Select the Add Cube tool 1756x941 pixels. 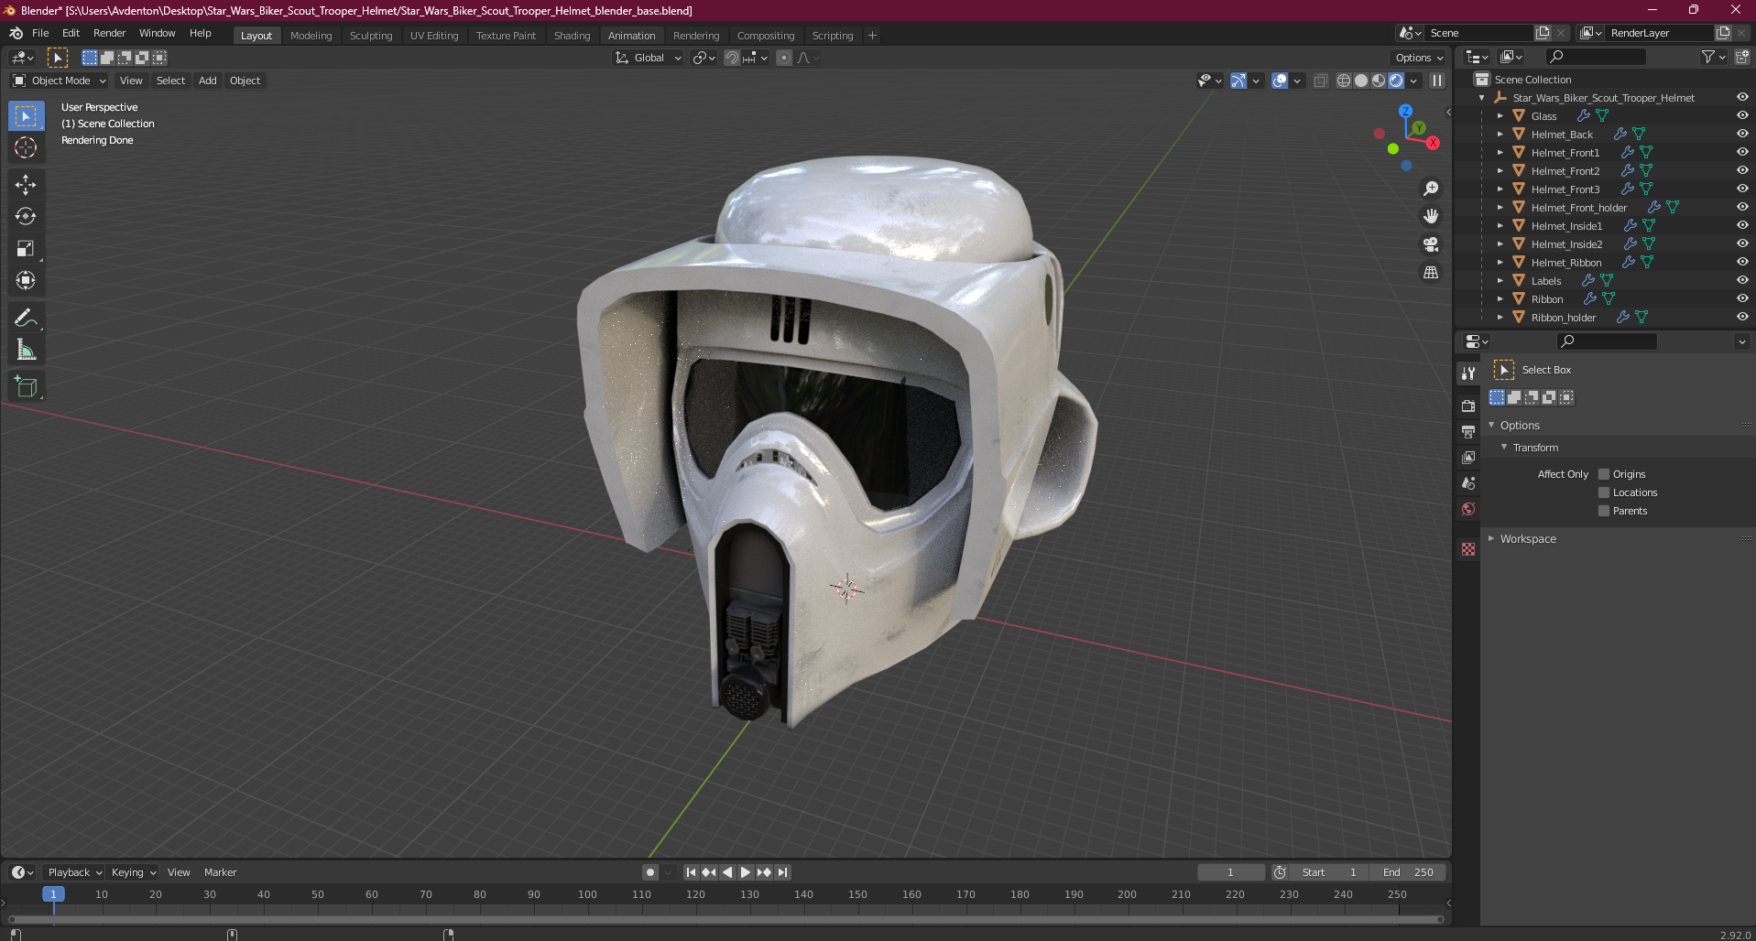pos(26,386)
